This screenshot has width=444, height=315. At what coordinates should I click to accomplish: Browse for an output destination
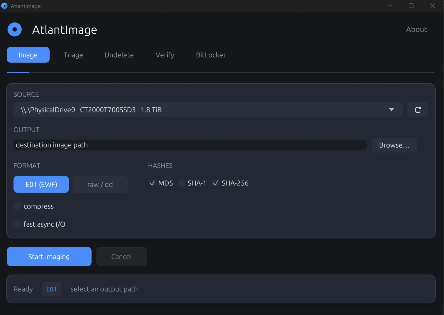point(394,145)
